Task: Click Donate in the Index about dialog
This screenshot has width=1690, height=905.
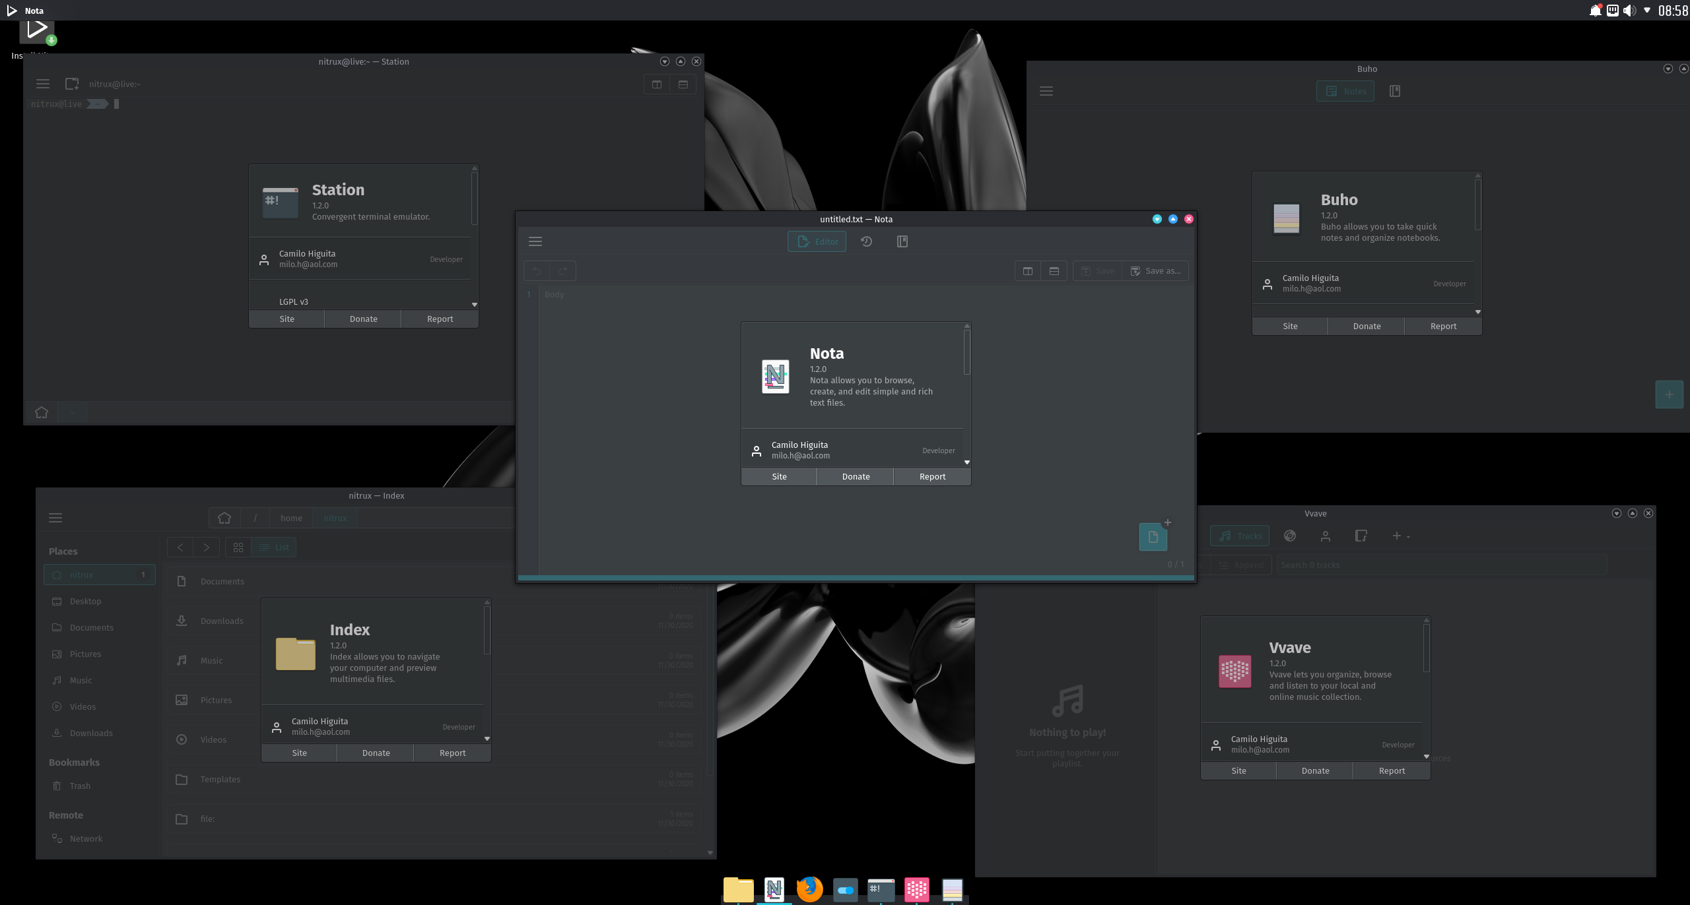Action: 376,753
